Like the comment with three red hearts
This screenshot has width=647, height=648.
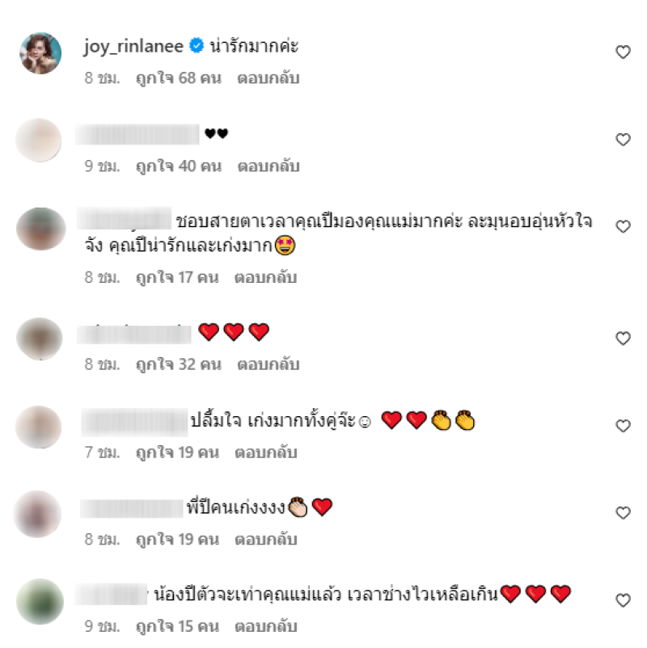[x=623, y=338]
